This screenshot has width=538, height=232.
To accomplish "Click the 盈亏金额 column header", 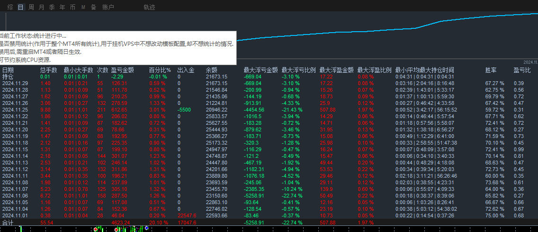I will [123, 70].
